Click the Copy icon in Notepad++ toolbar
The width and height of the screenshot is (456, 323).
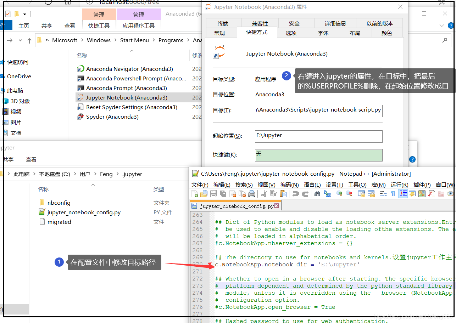[274, 194]
